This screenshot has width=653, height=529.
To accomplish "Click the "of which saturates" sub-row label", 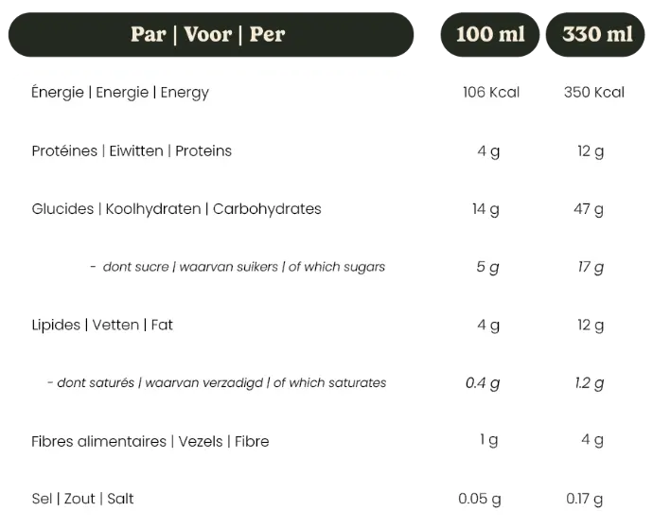I will [x=217, y=383].
